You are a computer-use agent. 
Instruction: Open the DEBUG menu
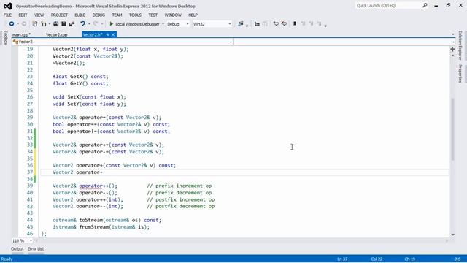click(x=99, y=15)
